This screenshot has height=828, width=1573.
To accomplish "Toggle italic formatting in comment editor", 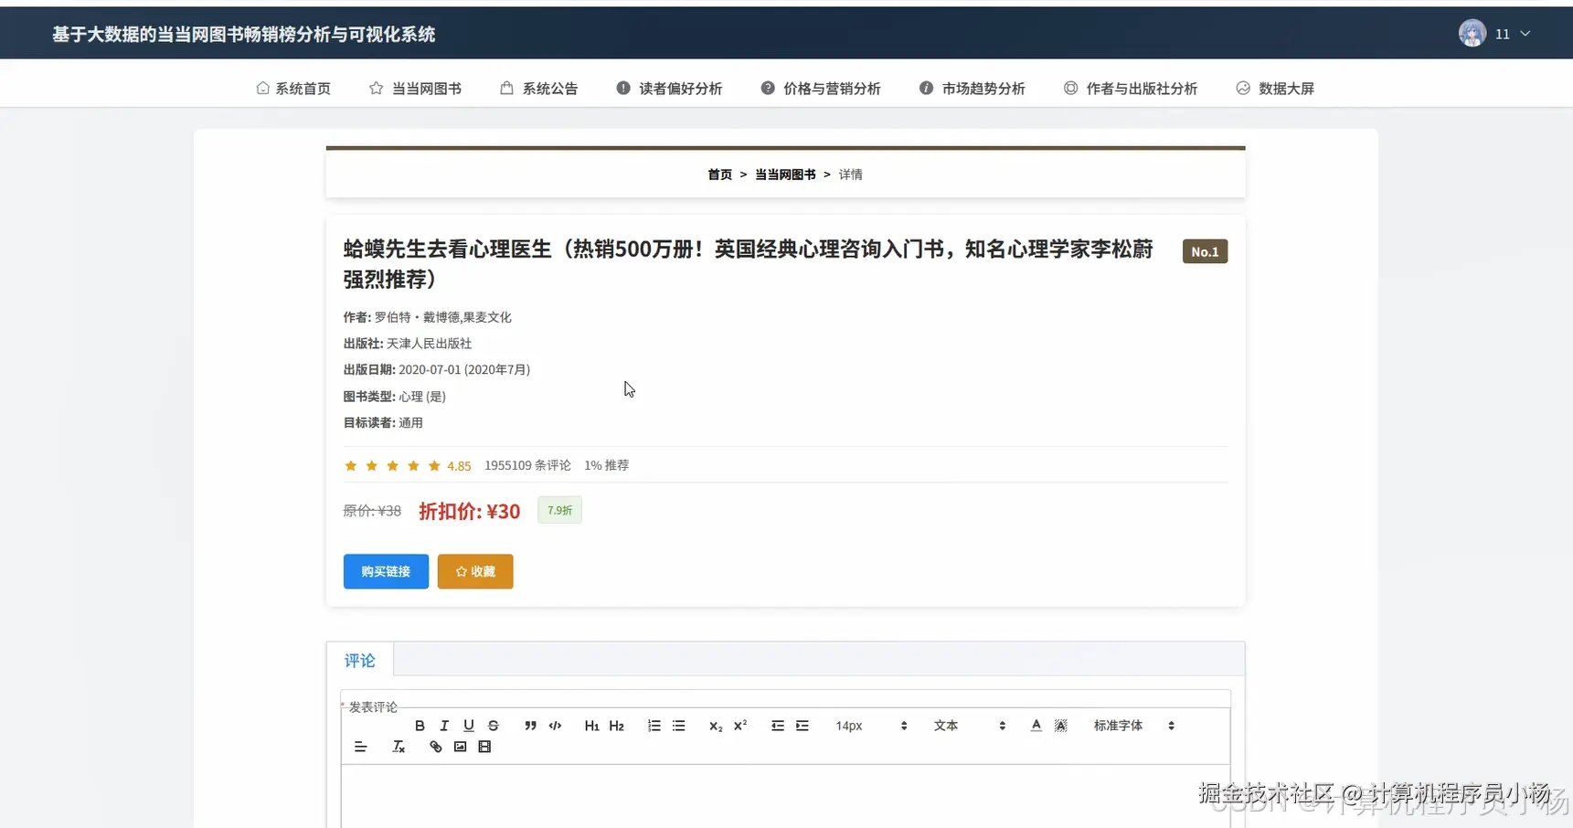I will (444, 726).
